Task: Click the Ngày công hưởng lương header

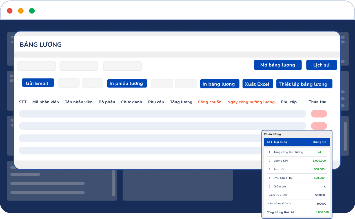Action: pyautogui.click(x=251, y=102)
